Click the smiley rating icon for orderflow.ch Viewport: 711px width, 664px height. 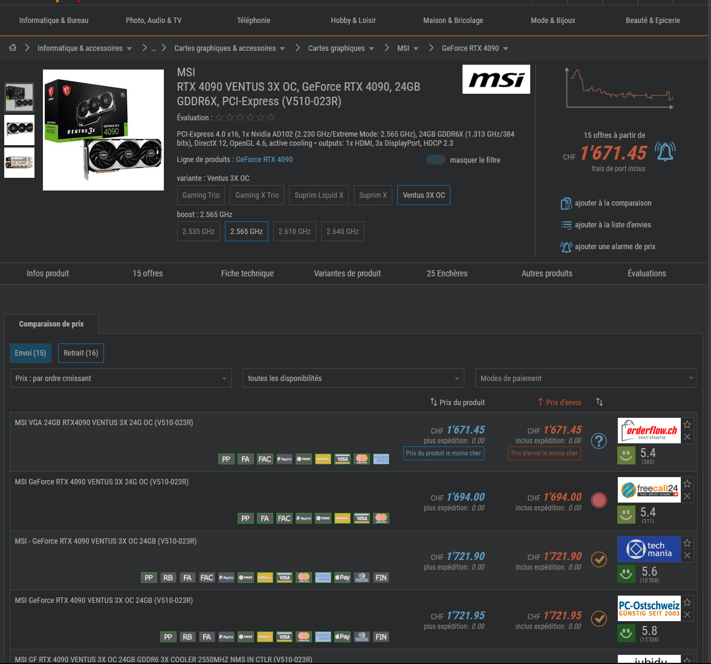tap(626, 455)
